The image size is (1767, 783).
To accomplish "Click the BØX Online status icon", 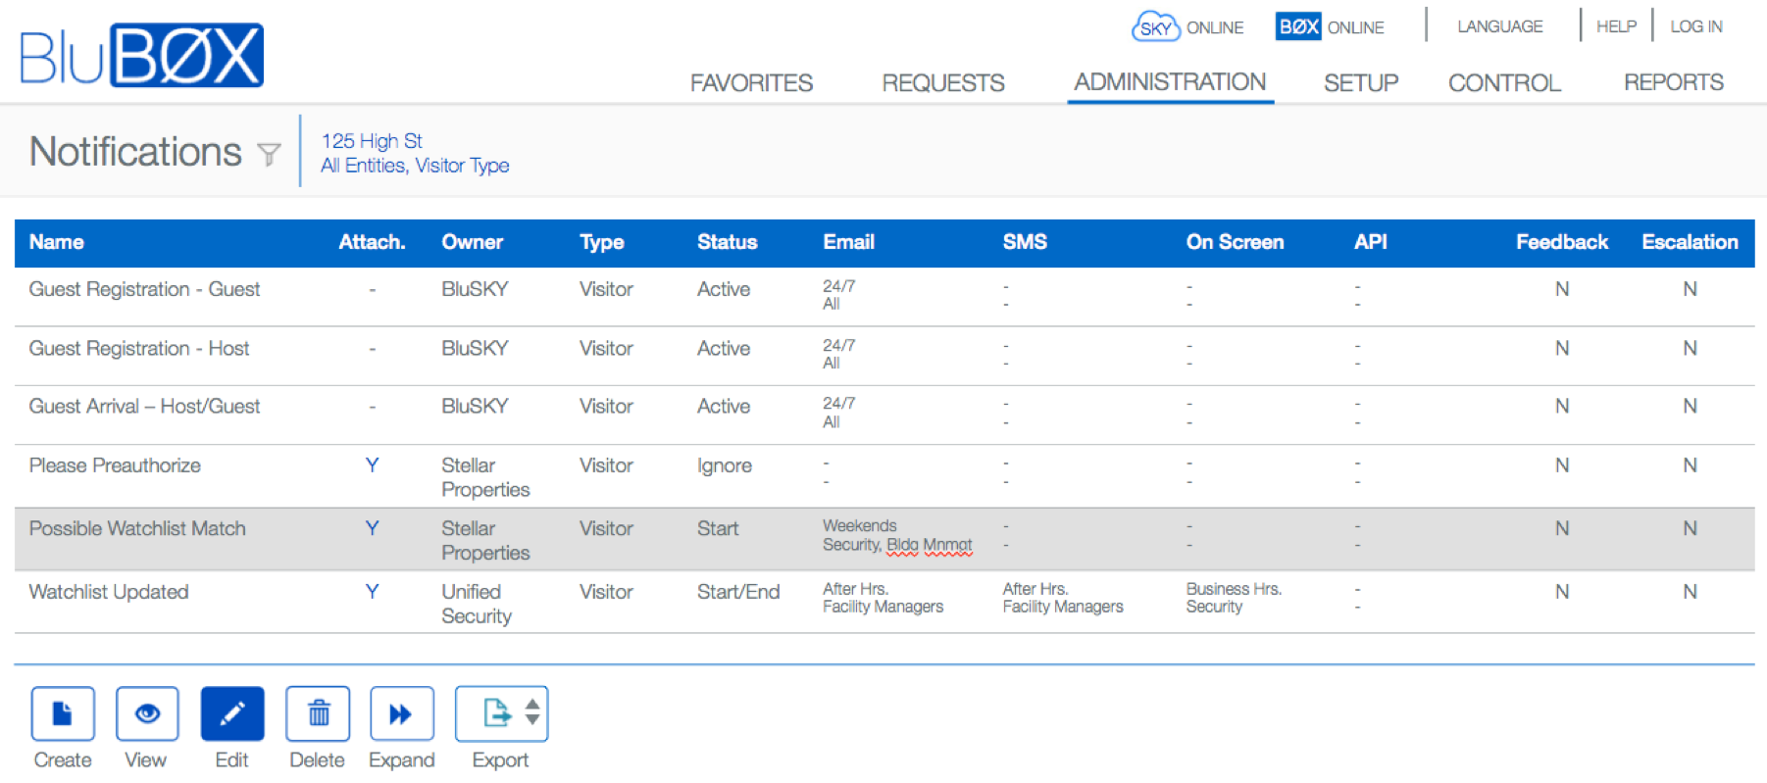I will click(1297, 26).
